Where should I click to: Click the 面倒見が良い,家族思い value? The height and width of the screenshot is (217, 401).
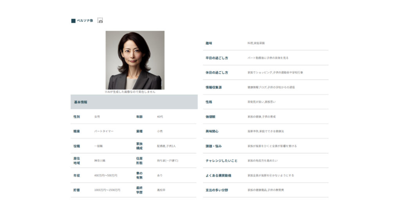click(262, 102)
